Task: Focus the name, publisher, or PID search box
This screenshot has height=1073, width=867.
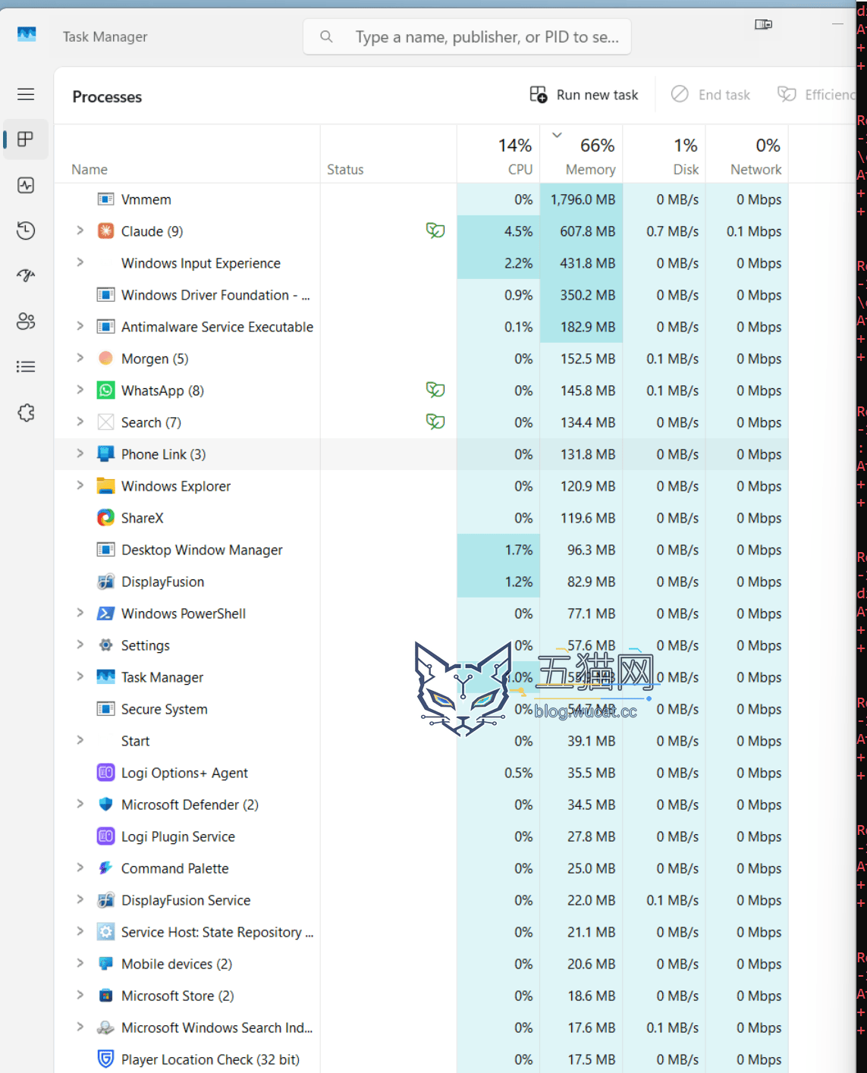Action: coord(467,36)
